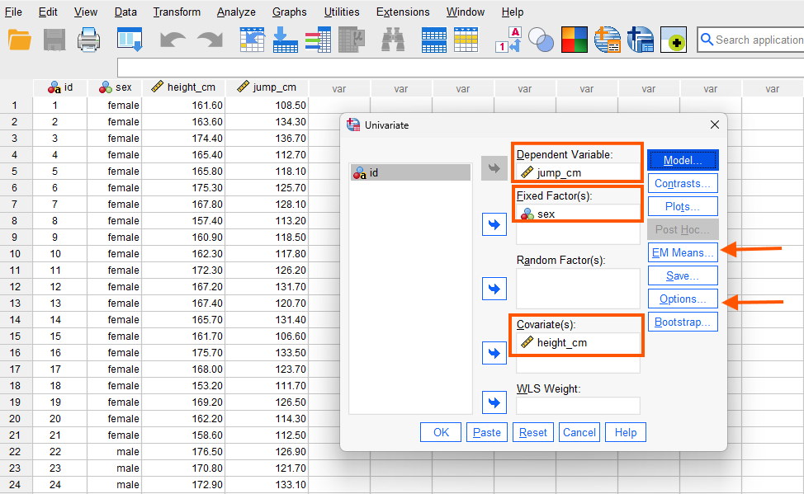Undo the last action
Image resolution: width=804 pixels, height=494 pixels.
click(x=173, y=40)
